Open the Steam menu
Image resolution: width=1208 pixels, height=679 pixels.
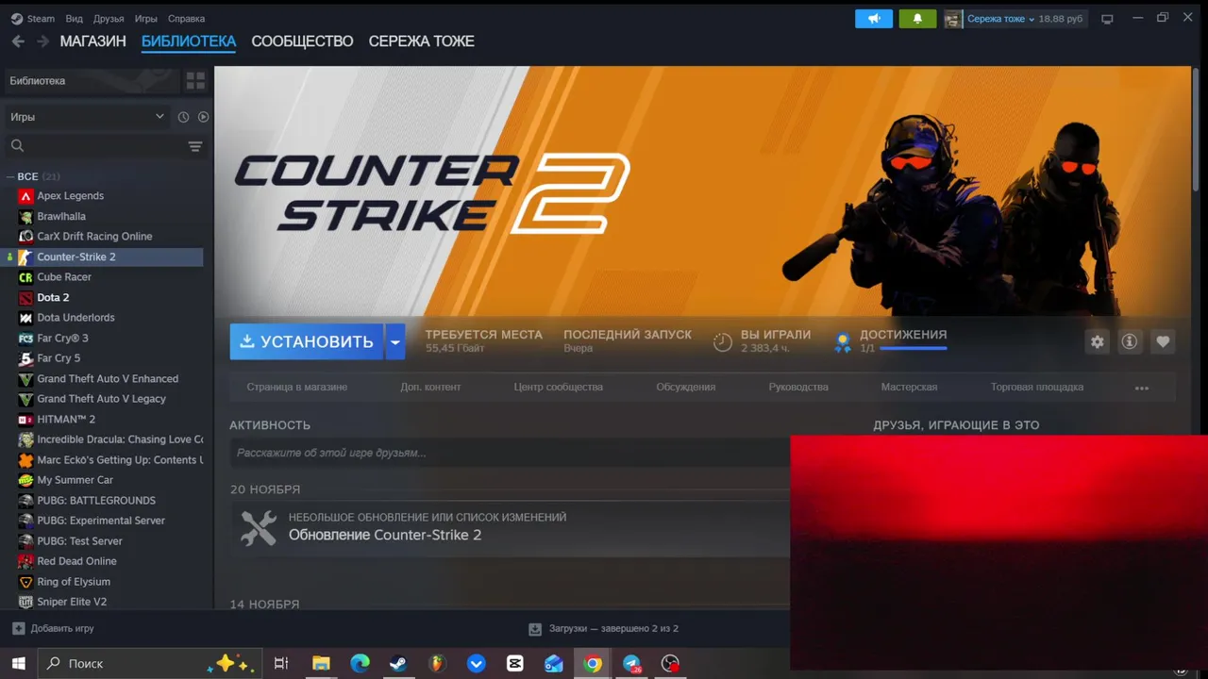tap(33, 19)
